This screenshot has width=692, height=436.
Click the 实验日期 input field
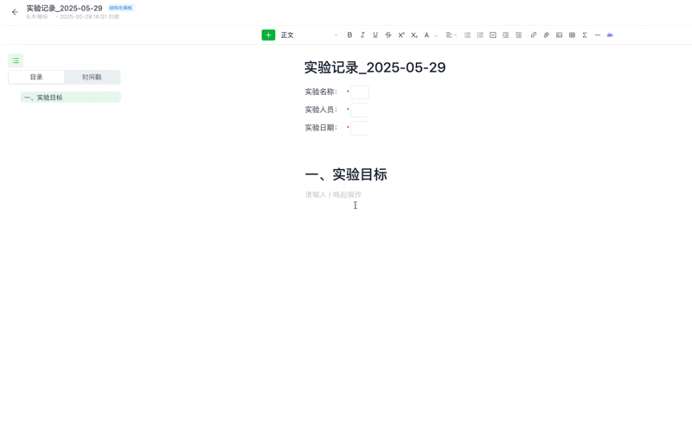coord(360,128)
